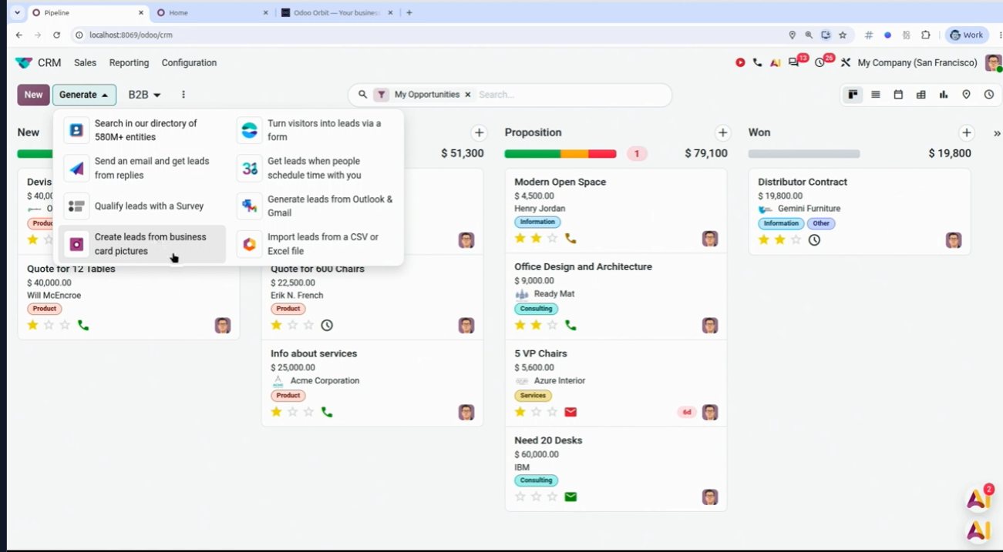Bookmark this page with star icon

point(843,35)
